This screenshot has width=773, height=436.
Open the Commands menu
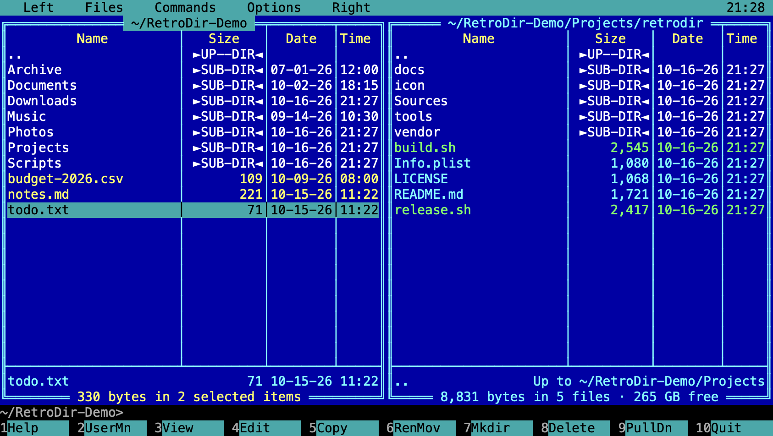tap(185, 7)
